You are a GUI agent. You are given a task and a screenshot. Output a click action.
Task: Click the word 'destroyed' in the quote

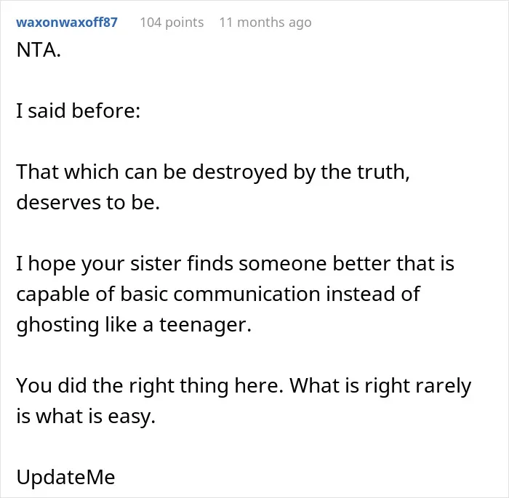(240, 172)
